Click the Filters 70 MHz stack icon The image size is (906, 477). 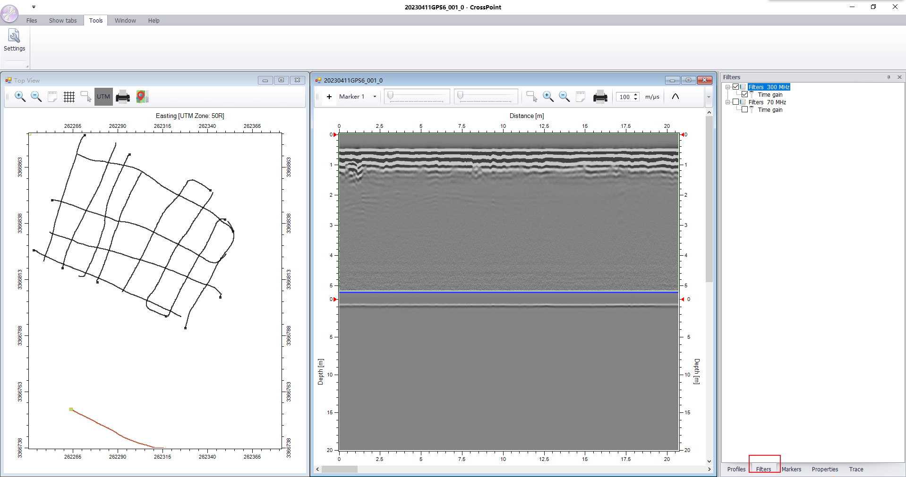tap(744, 102)
